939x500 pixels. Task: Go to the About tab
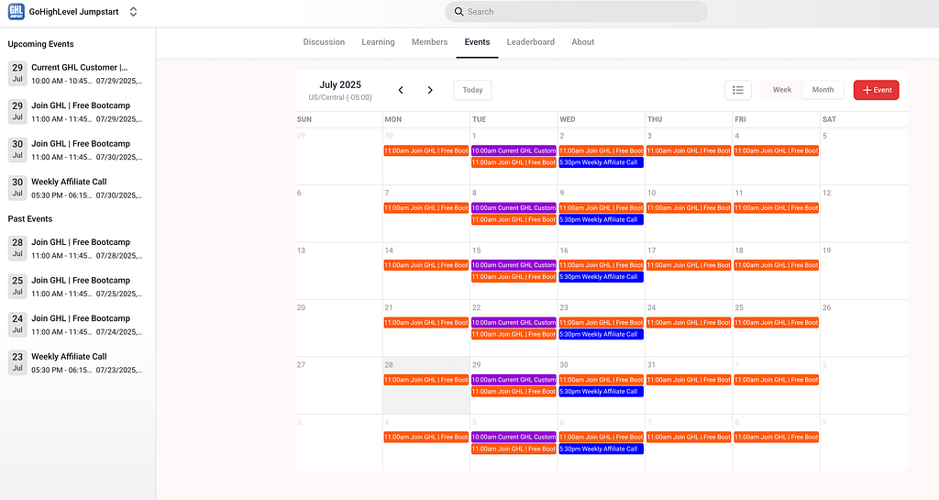(x=582, y=42)
